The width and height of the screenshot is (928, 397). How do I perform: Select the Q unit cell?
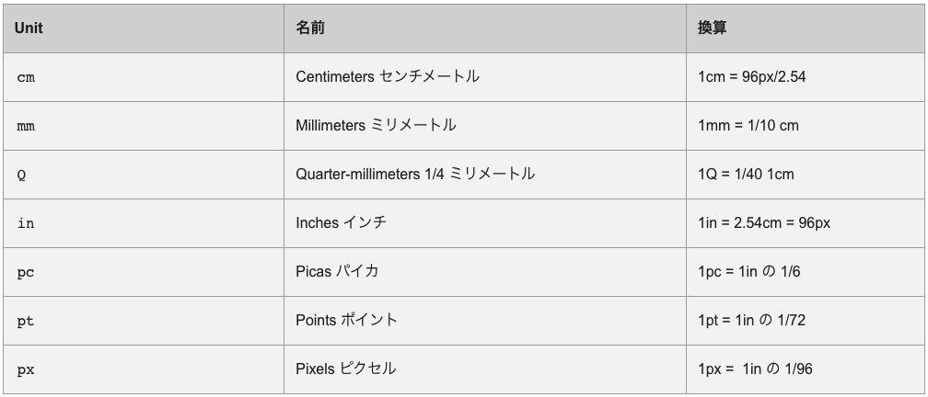tap(144, 175)
